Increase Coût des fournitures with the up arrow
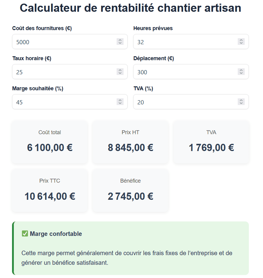Viewport: 263px width, 278px height. click(x=120, y=40)
